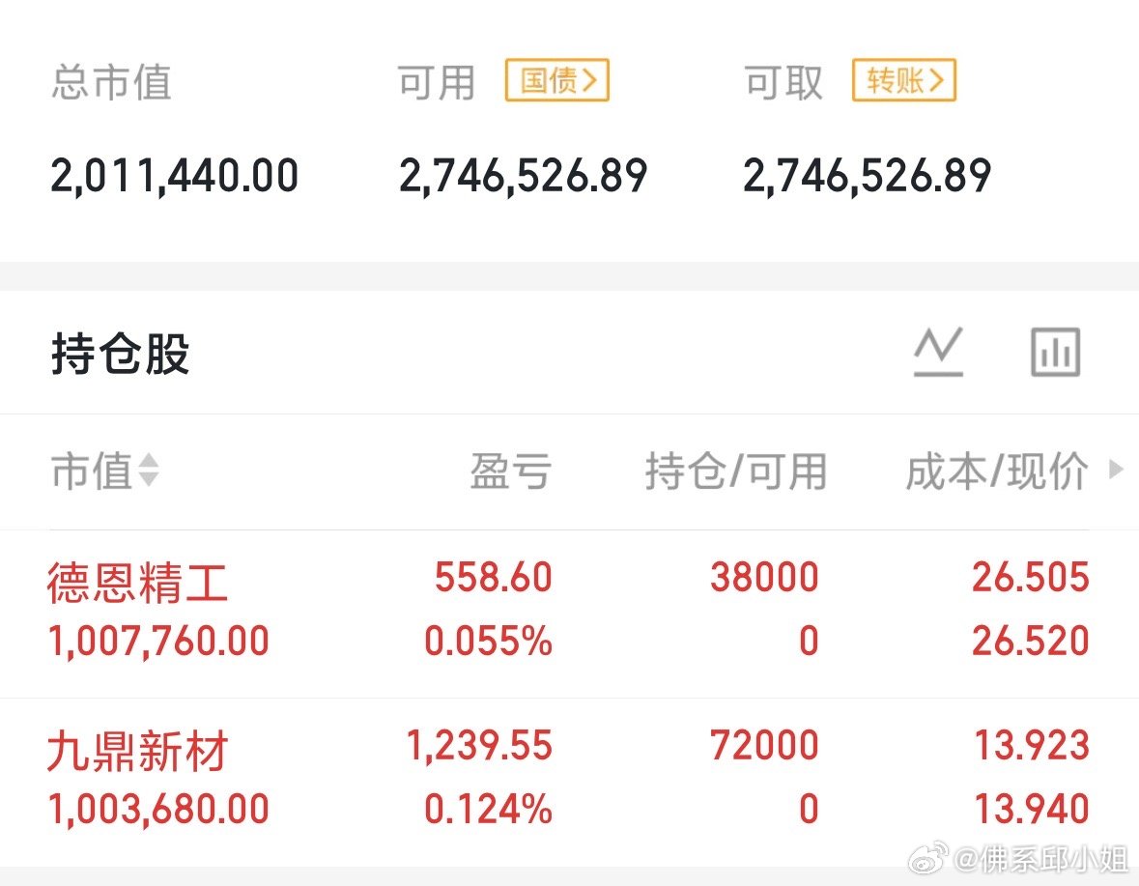Viewport: 1139px width, 886px height.
Task: Click the 持仓/可用 column header
Action: 737,472
